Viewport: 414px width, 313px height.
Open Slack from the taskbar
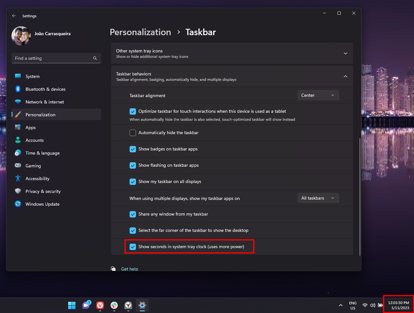tap(113, 305)
